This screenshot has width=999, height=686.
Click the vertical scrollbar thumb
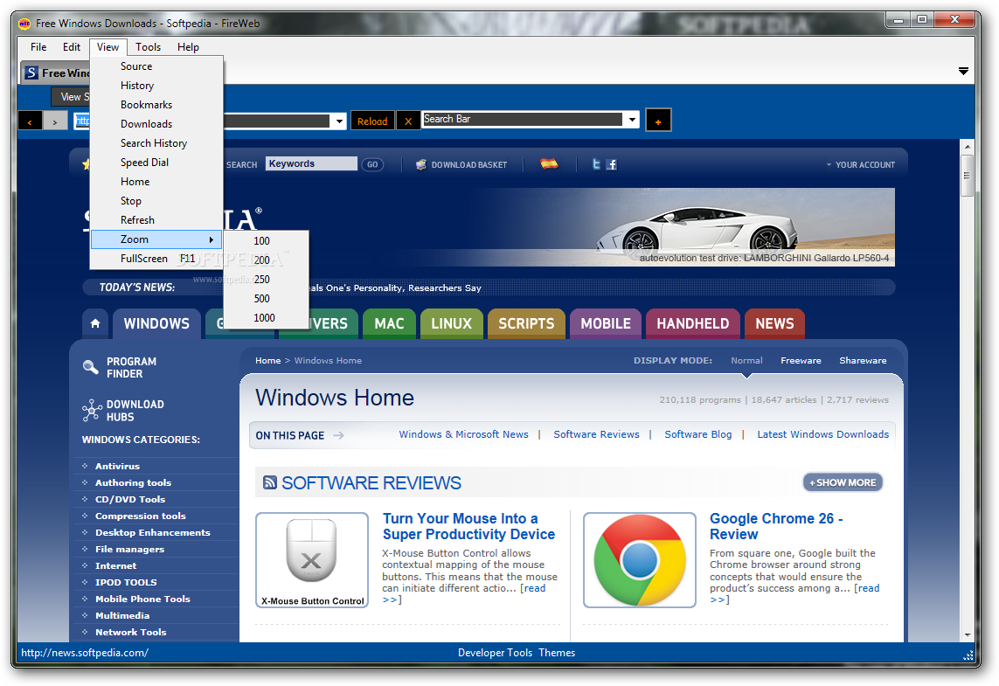coord(968,175)
